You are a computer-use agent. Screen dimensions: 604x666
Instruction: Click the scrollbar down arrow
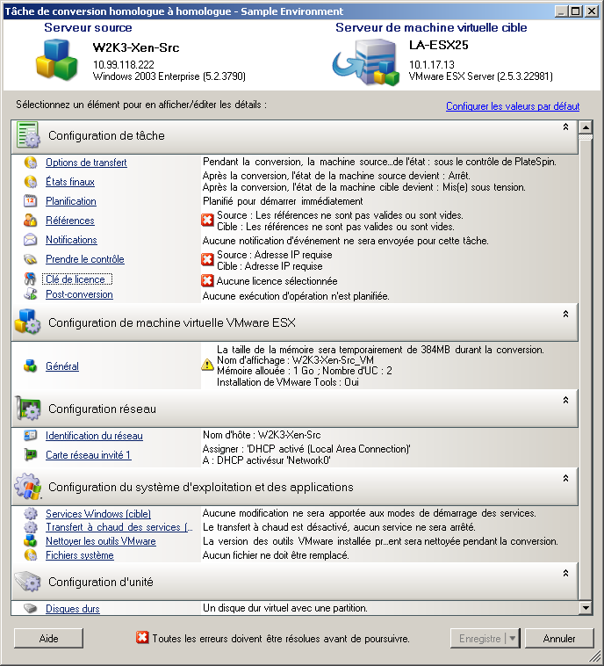tap(586, 608)
